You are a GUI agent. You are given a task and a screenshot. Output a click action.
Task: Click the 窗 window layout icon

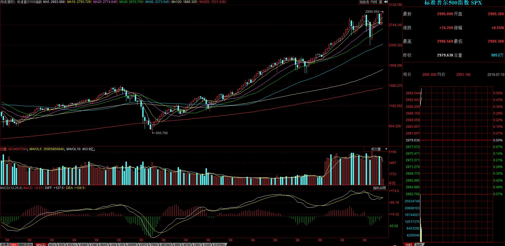381,2
